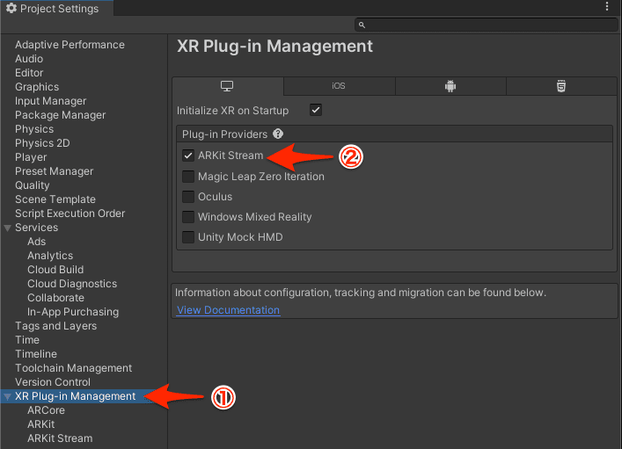Open Timeline settings
The height and width of the screenshot is (449, 622).
click(x=36, y=354)
